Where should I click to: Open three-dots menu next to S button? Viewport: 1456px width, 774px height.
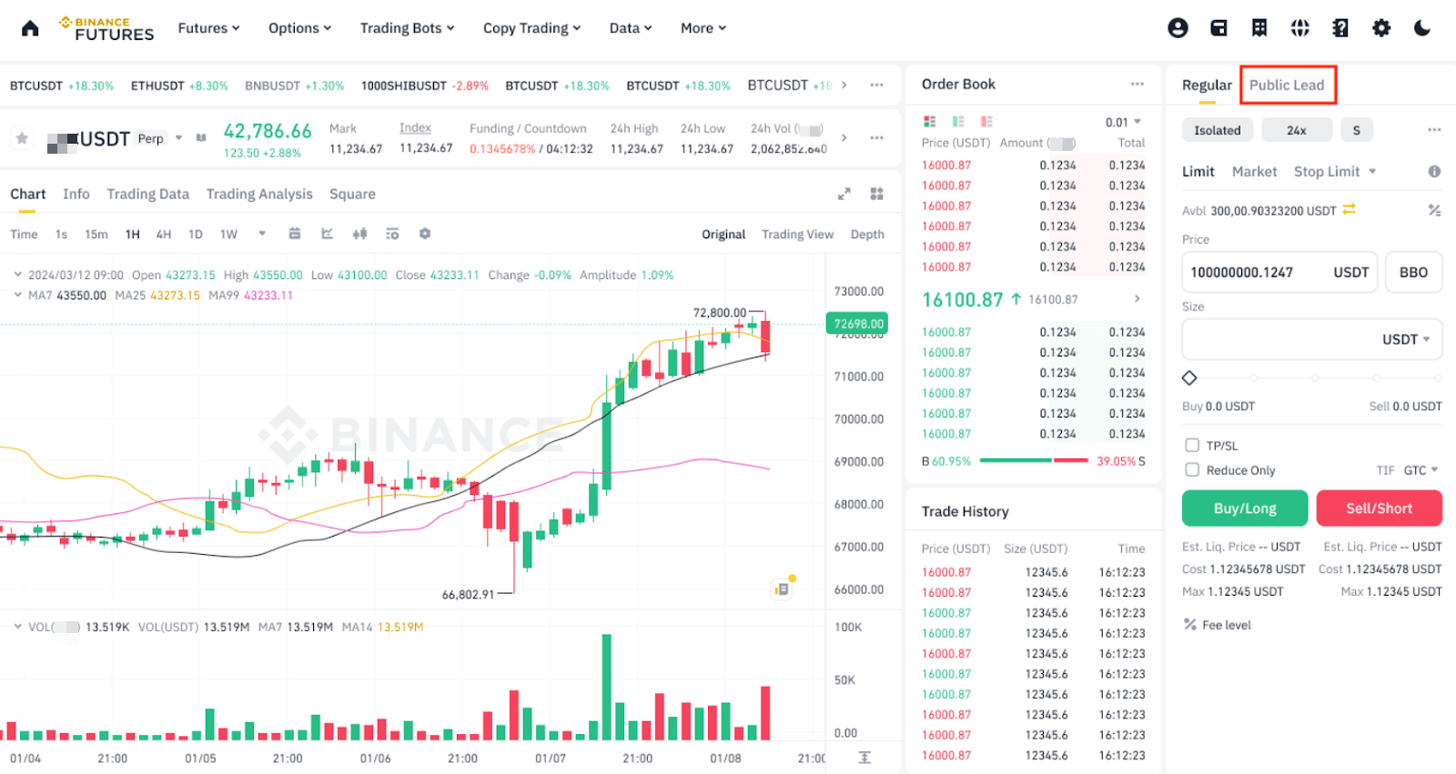1434,129
